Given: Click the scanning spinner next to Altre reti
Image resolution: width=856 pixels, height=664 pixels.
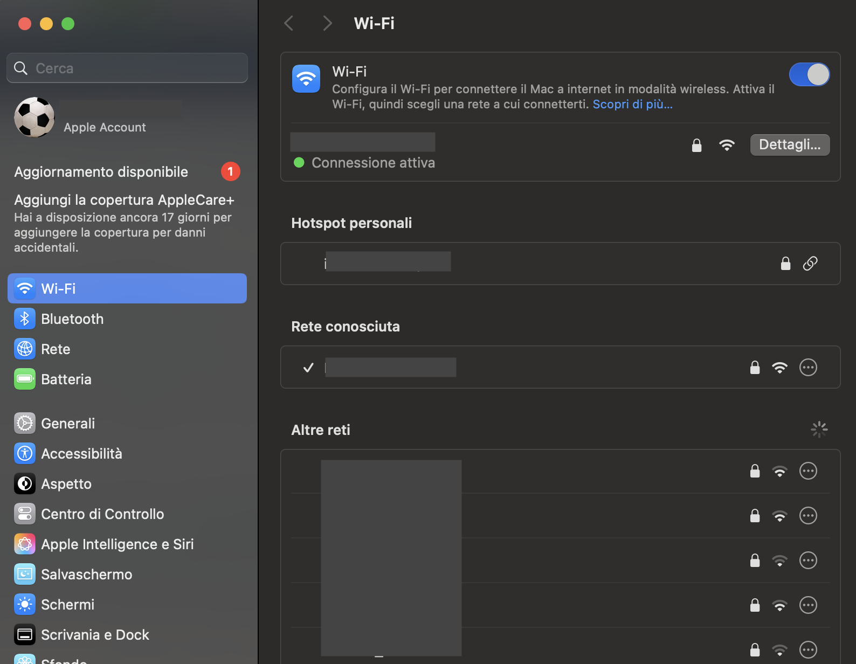Looking at the screenshot, I should (x=819, y=429).
